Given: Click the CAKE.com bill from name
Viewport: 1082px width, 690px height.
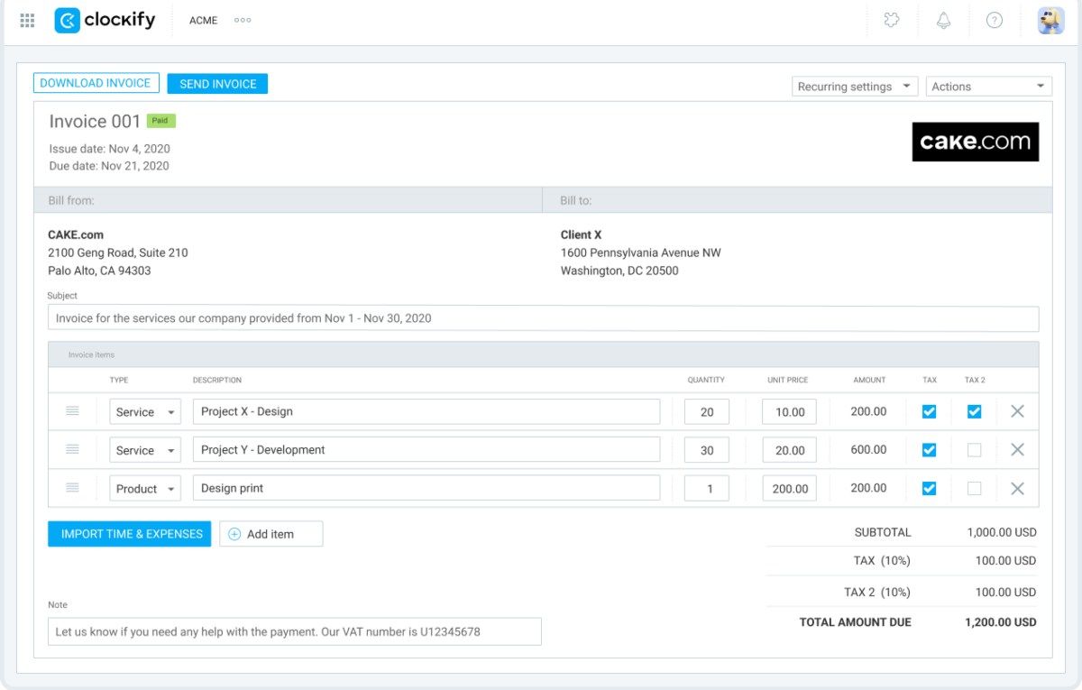Looking at the screenshot, I should point(76,235).
